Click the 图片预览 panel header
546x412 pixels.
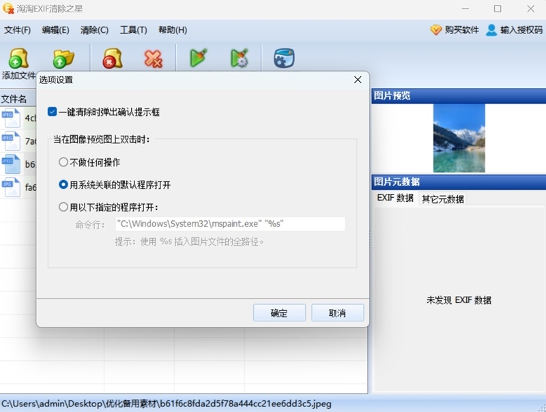(459, 95)
